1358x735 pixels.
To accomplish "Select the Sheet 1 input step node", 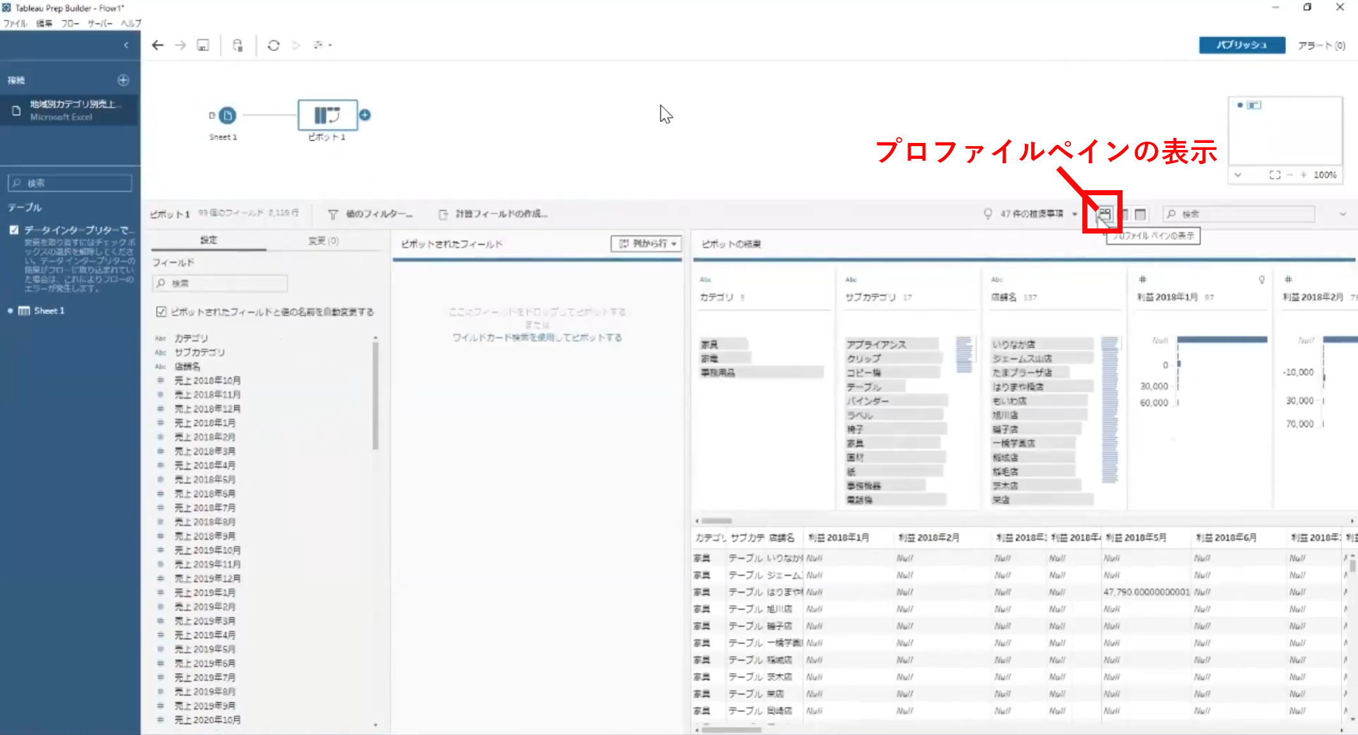I will [x=227, y=115].
